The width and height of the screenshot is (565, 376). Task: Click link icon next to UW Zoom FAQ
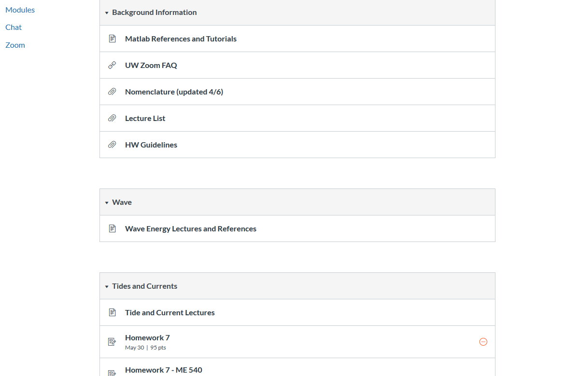(112, 65)
